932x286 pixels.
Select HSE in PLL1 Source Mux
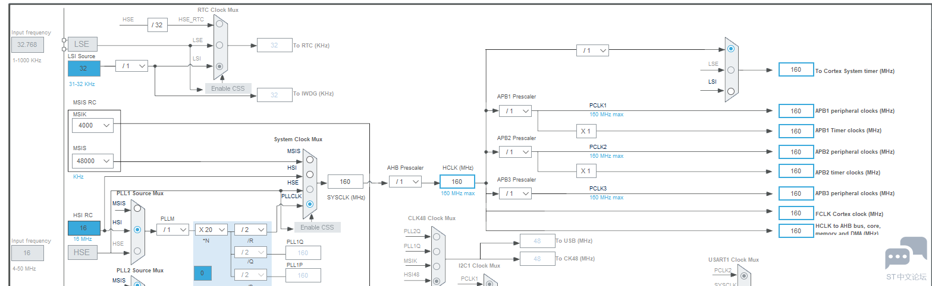[137, 250]
